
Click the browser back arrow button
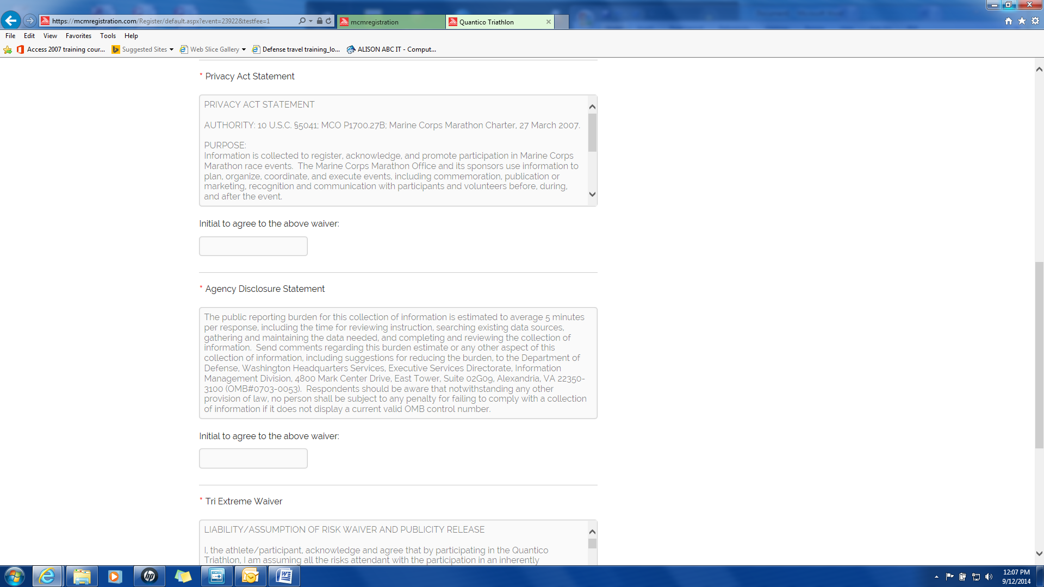11,21
